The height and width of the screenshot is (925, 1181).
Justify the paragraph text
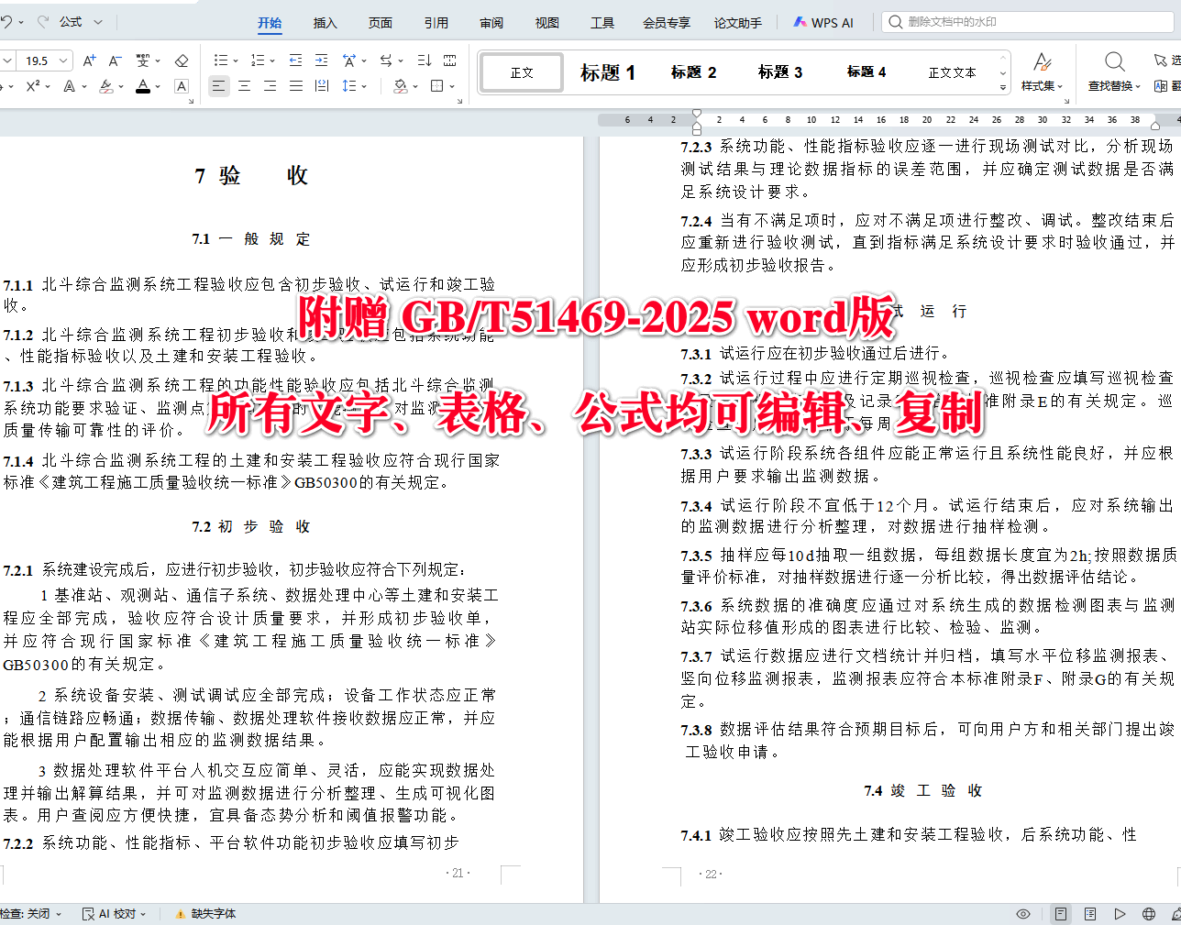pos(295,86)
